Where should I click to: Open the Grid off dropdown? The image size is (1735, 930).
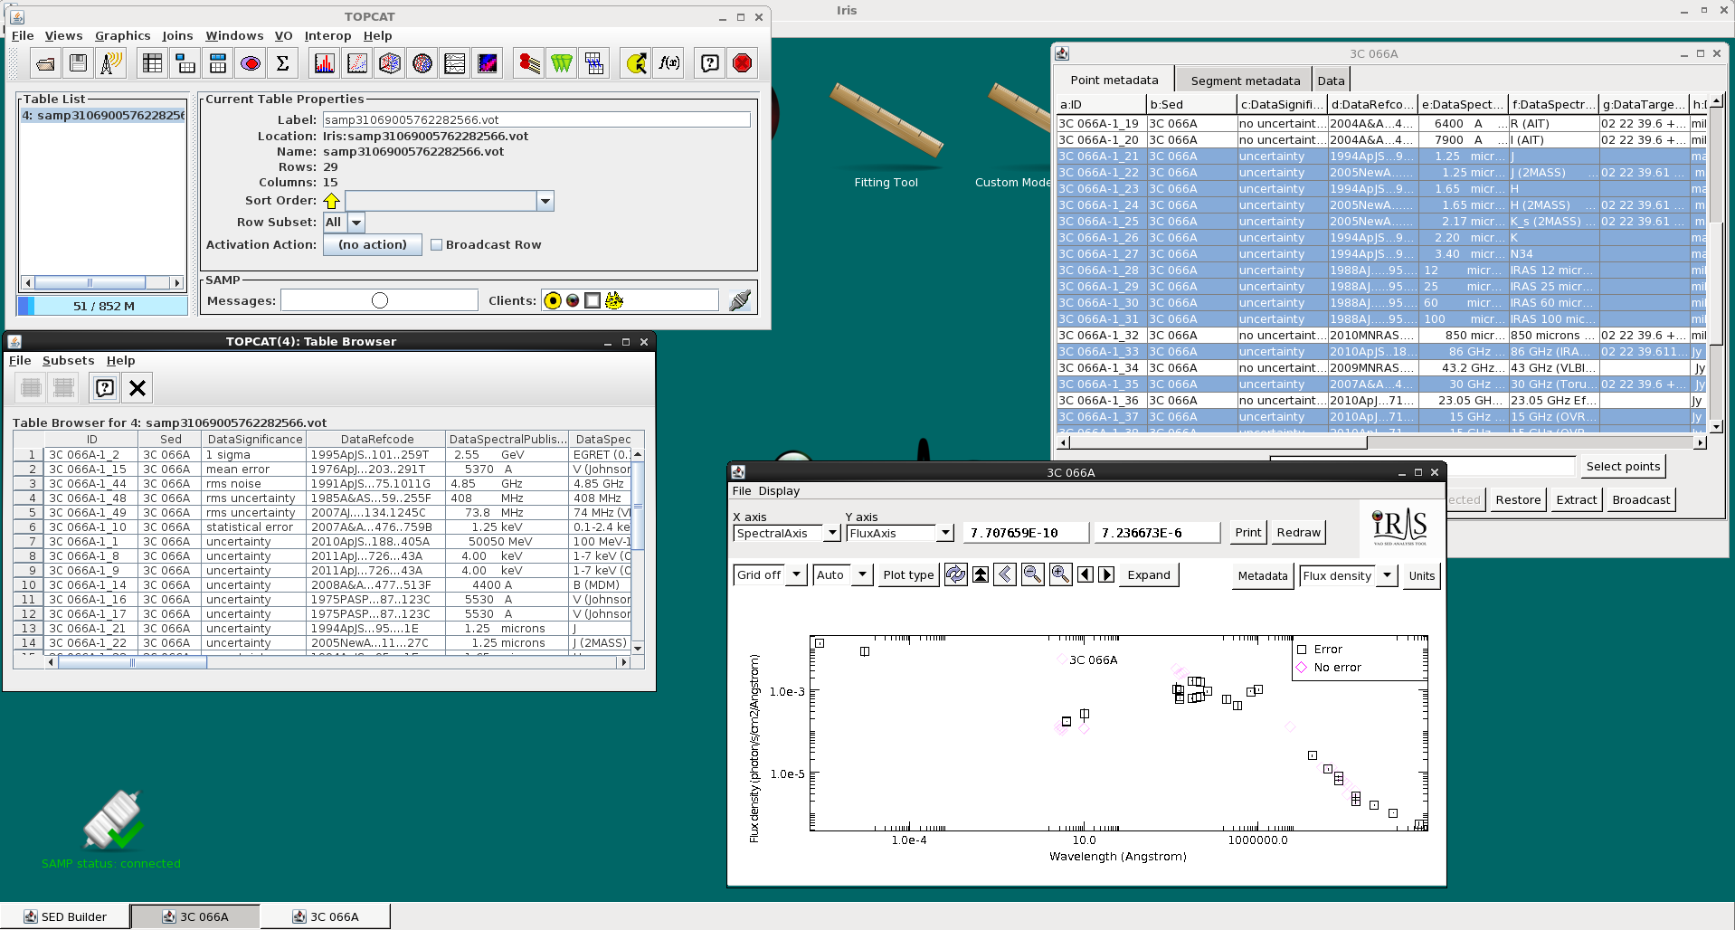point(769,574)
